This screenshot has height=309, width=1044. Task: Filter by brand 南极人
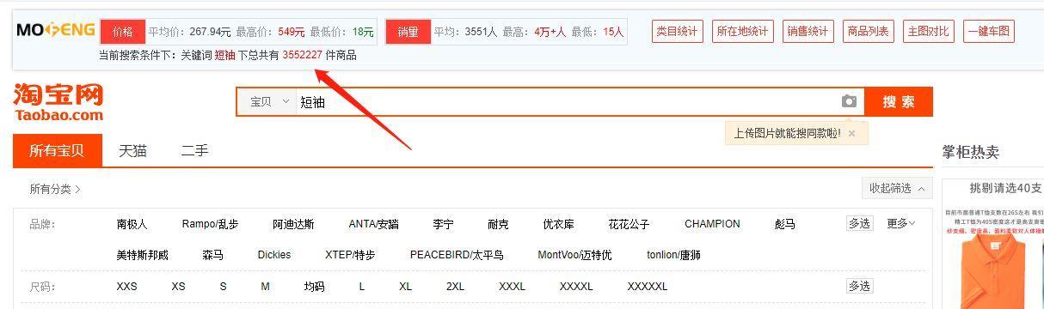[132, 224]
